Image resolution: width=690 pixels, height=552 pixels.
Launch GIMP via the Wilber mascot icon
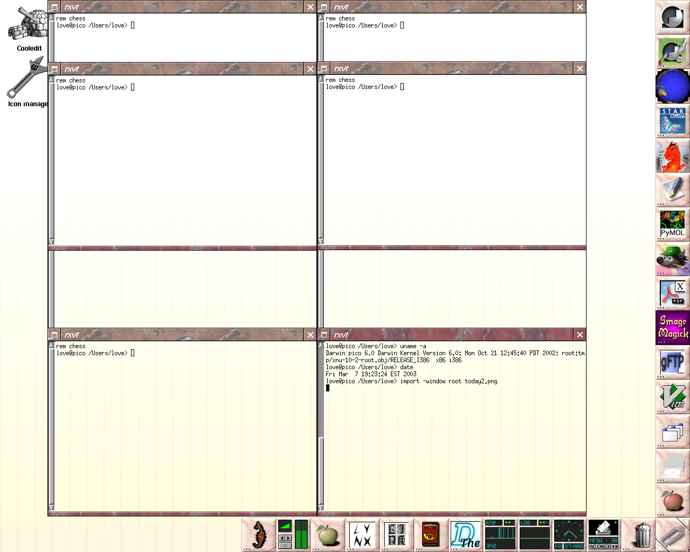pos(672,258)
